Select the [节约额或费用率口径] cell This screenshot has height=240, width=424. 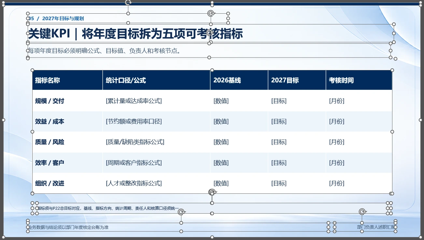click(x=156, y=121)
